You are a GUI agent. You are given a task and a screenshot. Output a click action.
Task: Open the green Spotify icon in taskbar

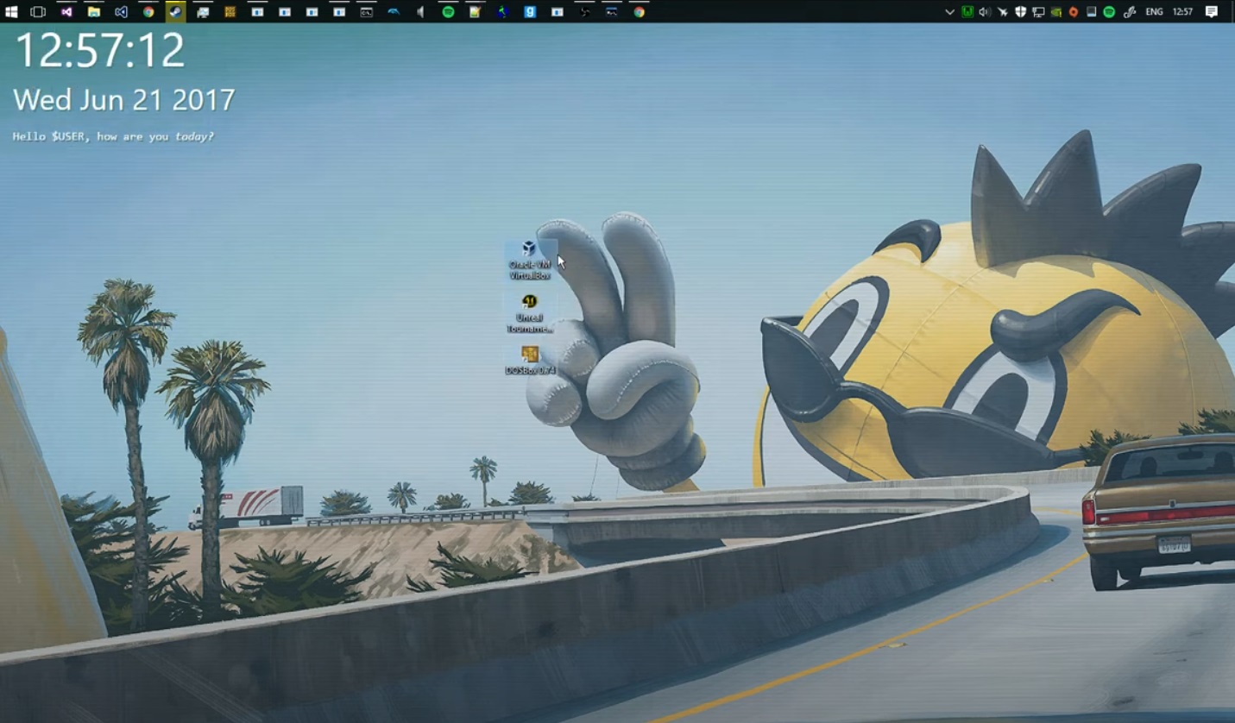pos(448,12)
